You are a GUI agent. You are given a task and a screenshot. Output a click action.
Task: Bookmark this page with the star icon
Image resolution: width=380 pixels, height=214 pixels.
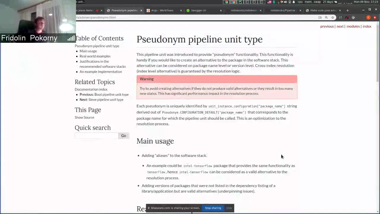point(332,18)
